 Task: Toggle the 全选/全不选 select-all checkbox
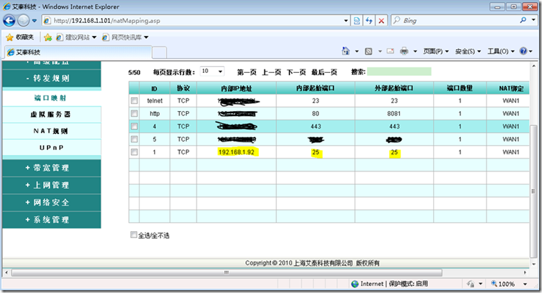pyautogui.click(x=133, y=235)
